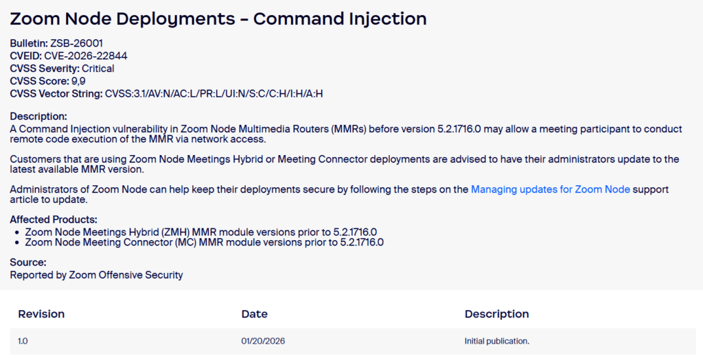Open the Managing updates for Zoom Node link
Viewport: 703px width, 358px height.
(x=550, y=189)
